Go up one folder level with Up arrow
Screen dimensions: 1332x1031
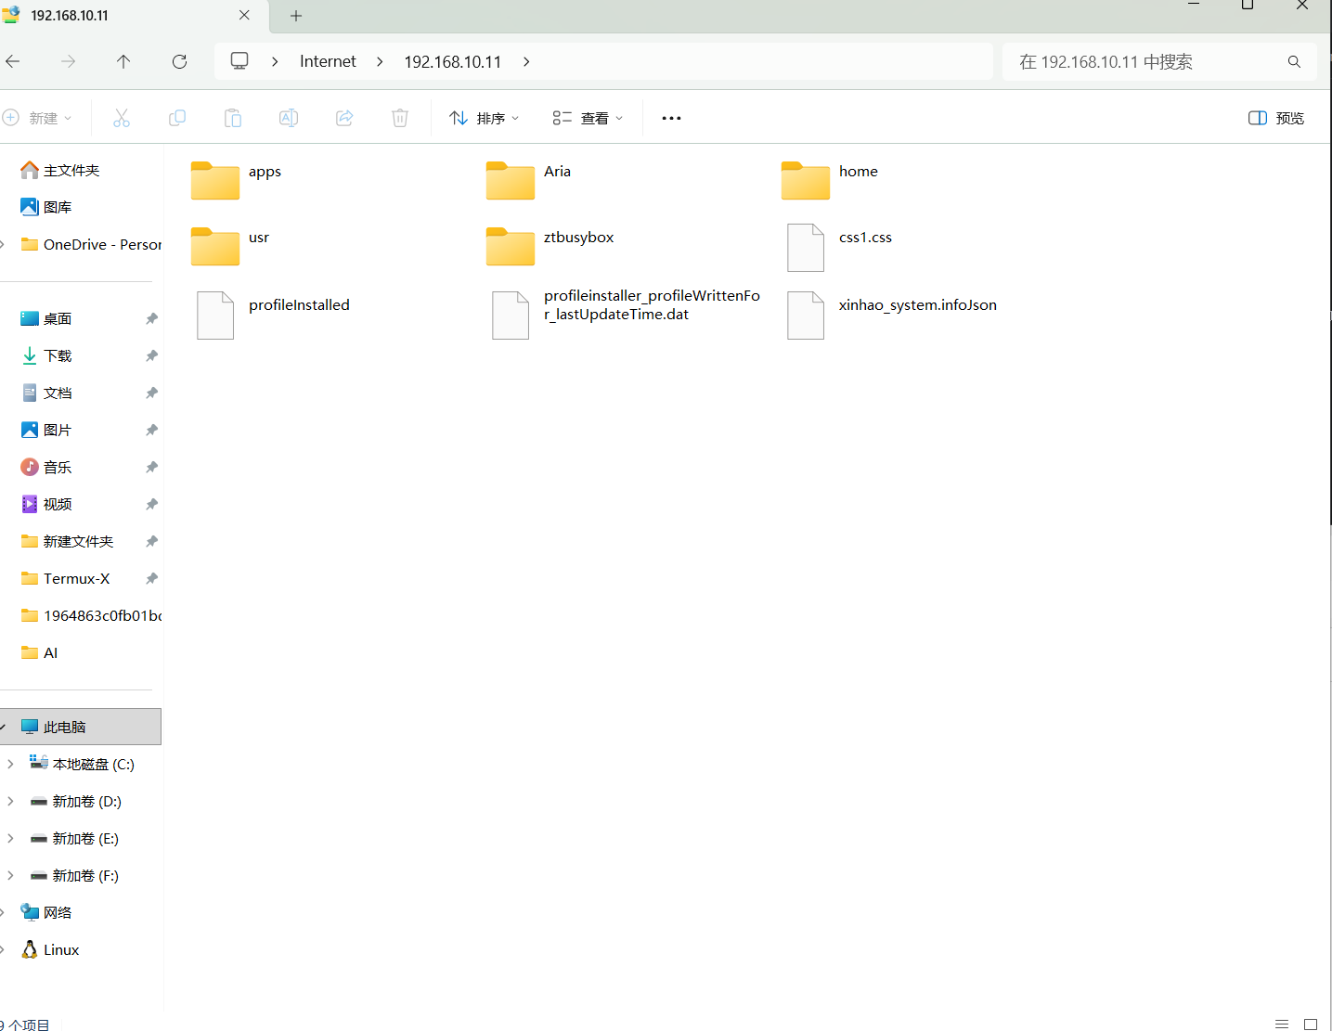point(123,61)
